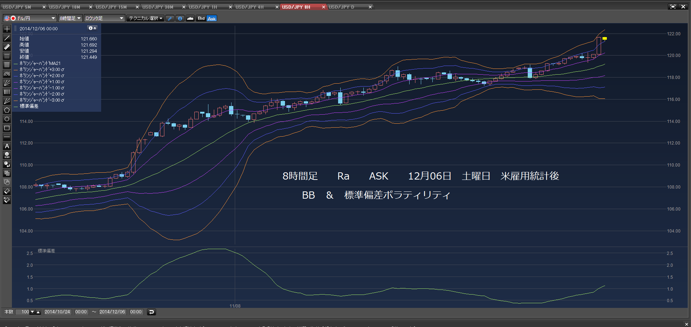
Task: Select the horizontal line tool
Action: click(x=7, y=137)
